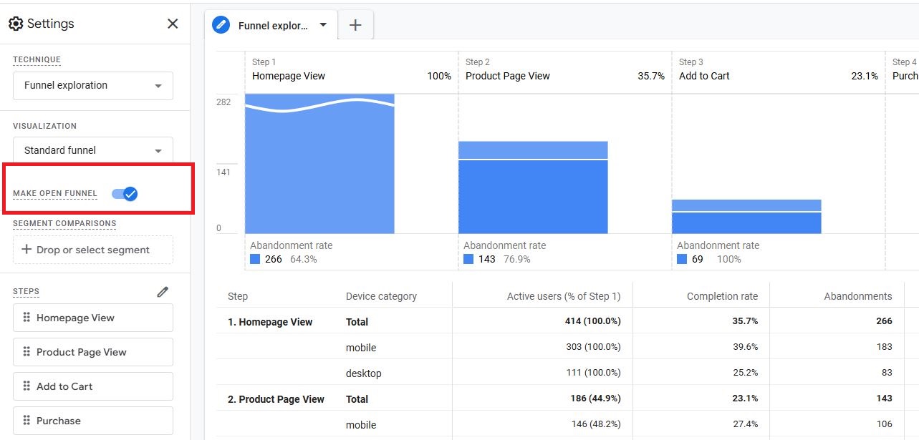Toggle the Make Open Funnel switch
Viewport: 919px width, 440px height.
[x=125, y=194]
